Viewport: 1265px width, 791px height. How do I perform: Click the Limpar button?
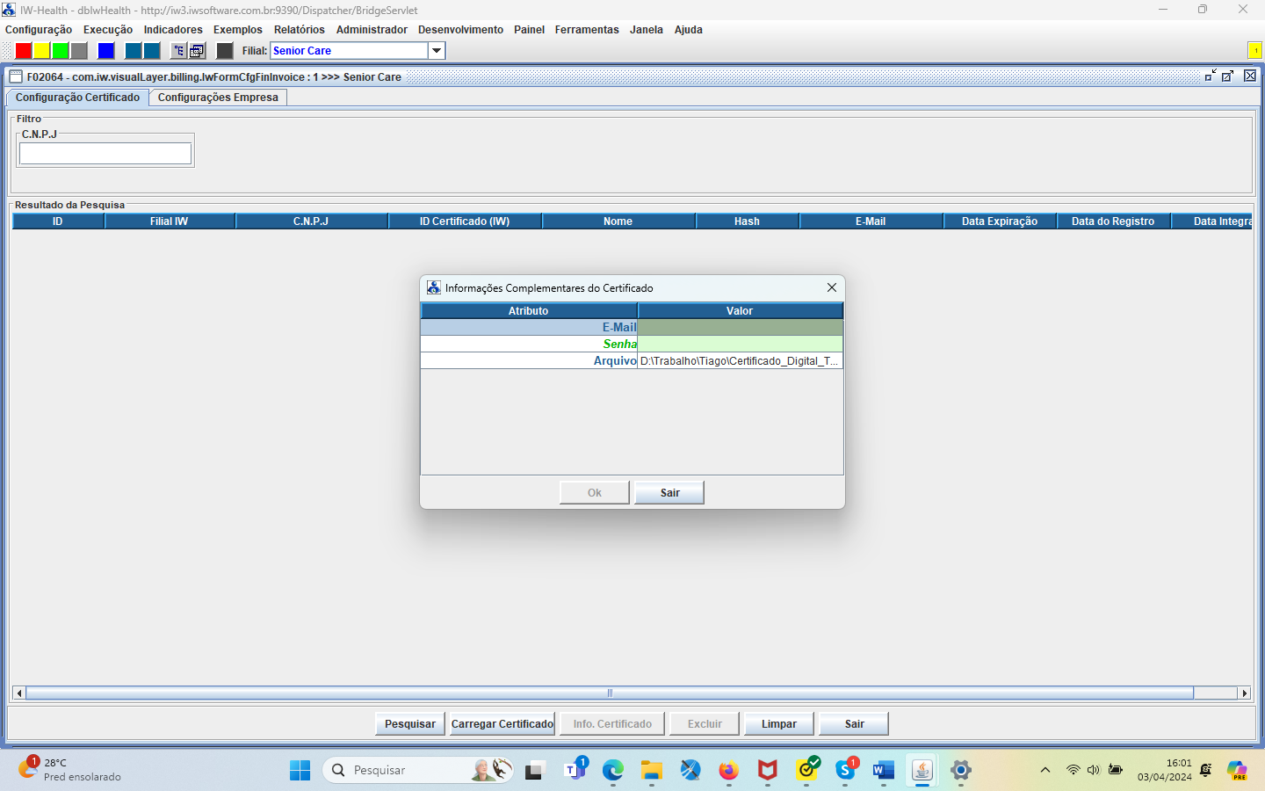(779, 724)
